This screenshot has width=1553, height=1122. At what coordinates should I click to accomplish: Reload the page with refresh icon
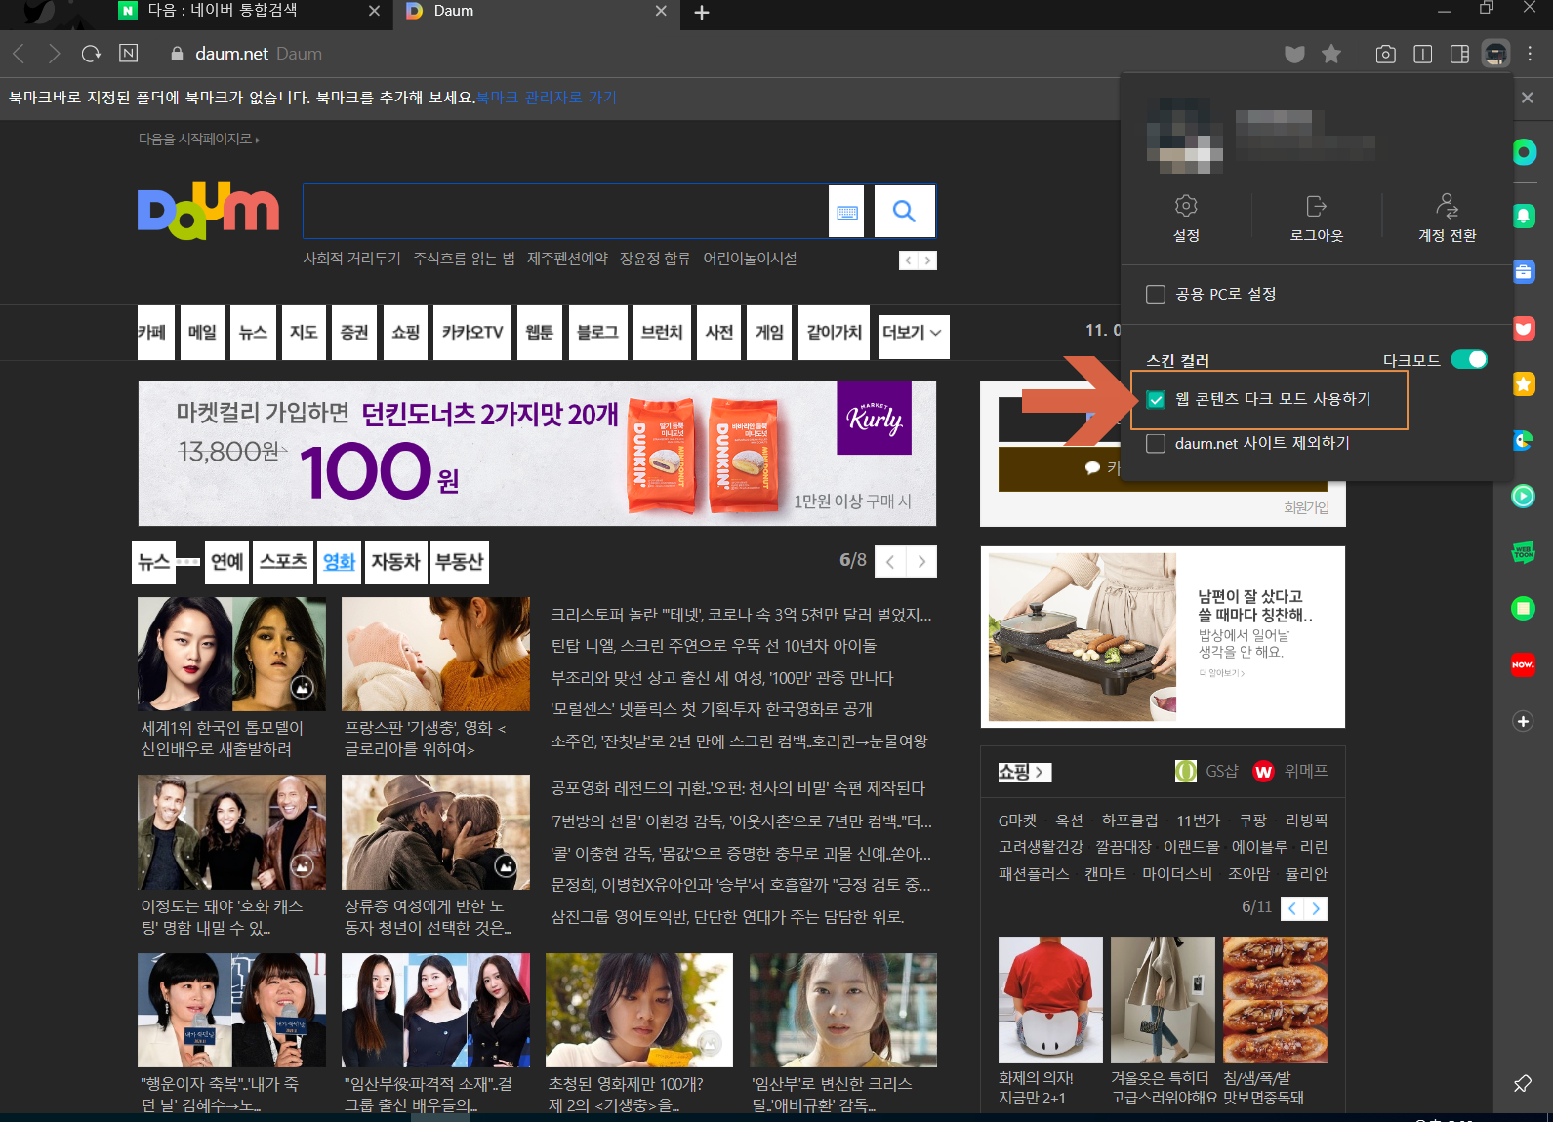point(91,54)
